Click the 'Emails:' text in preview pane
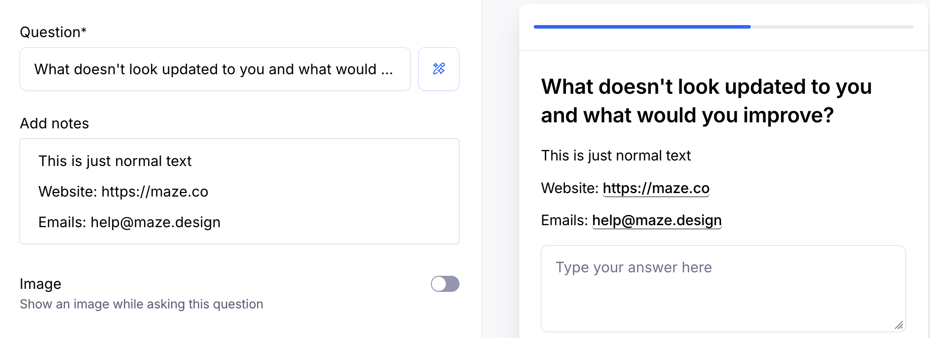The width and height of the screenshot is (930, 338). point(564,220)
